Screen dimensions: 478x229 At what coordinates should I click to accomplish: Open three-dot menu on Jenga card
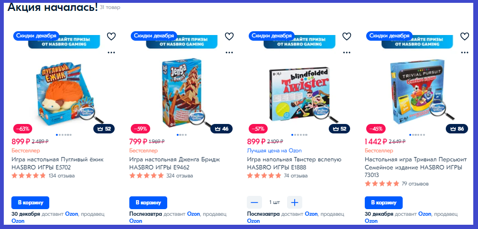pos(229,53)
